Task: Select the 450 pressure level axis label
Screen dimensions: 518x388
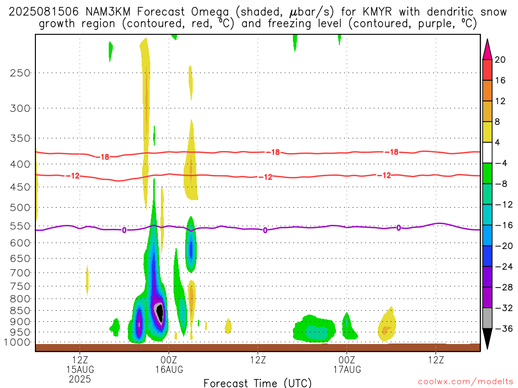Action: point(20,187)
